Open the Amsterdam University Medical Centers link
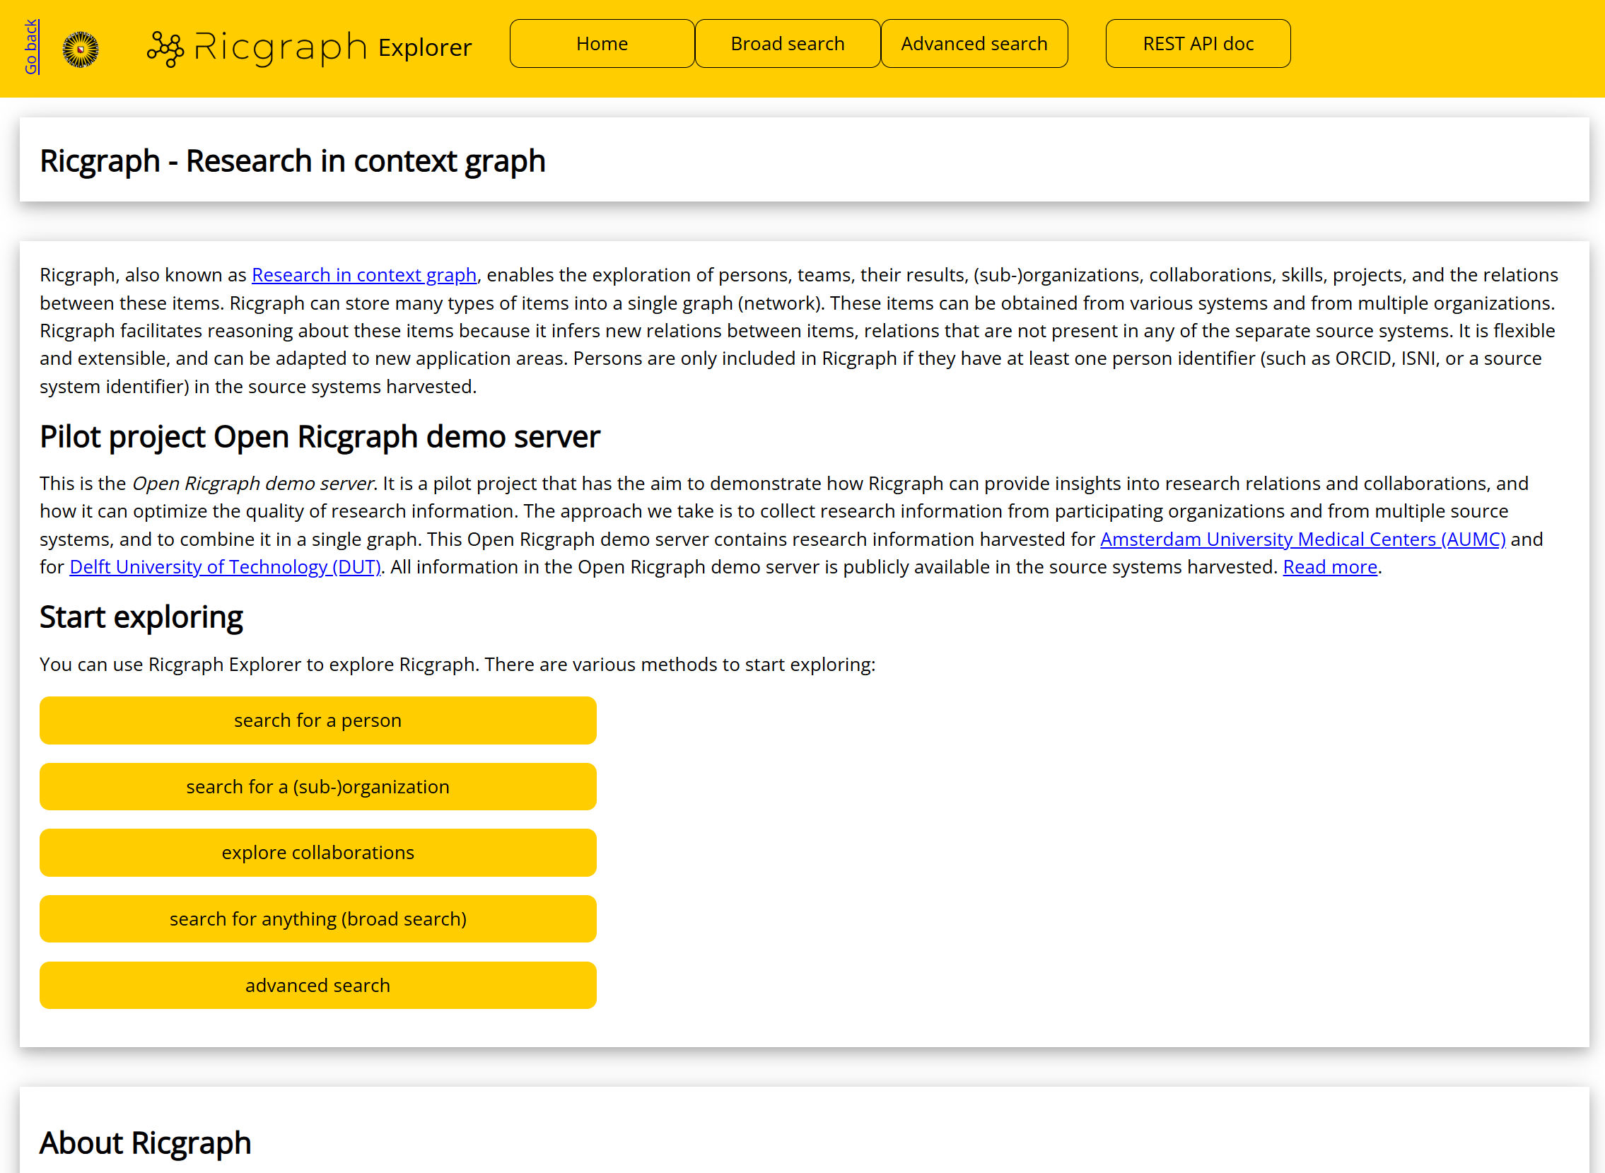 [x=1302, y=539]
